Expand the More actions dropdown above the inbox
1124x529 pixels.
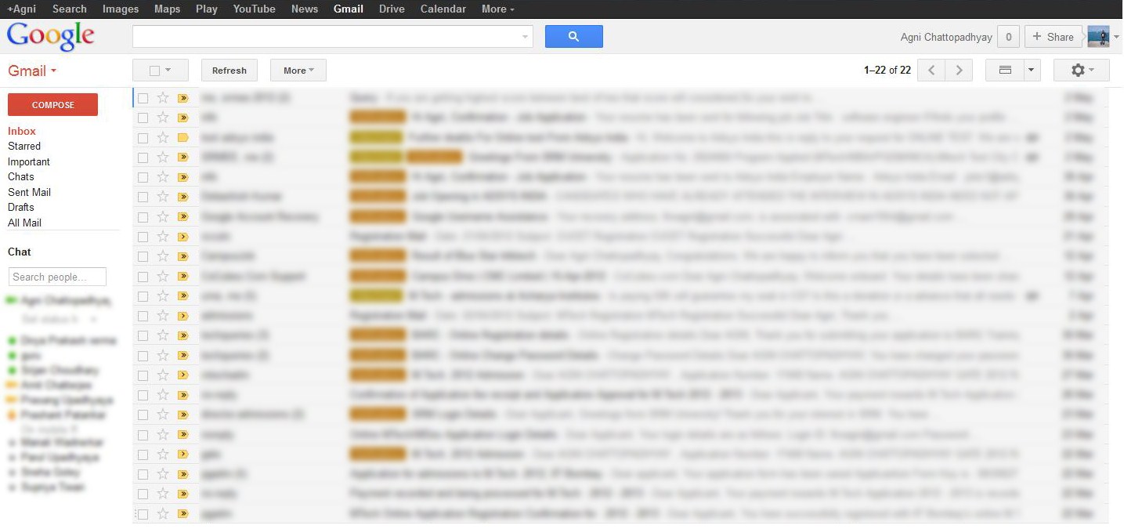click(x=298, y=70)
